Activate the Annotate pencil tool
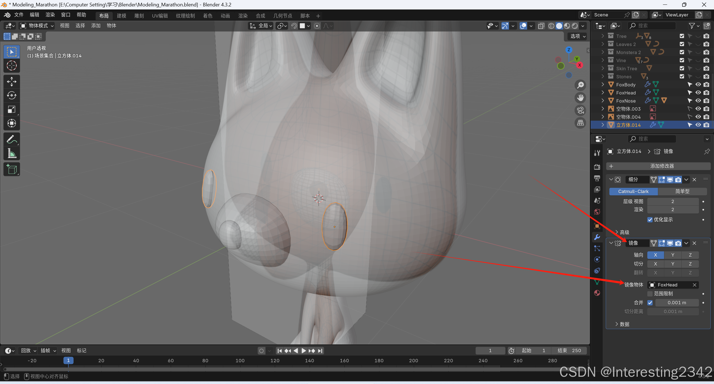This screenshot has height=384, width=714. click(11, 139)
